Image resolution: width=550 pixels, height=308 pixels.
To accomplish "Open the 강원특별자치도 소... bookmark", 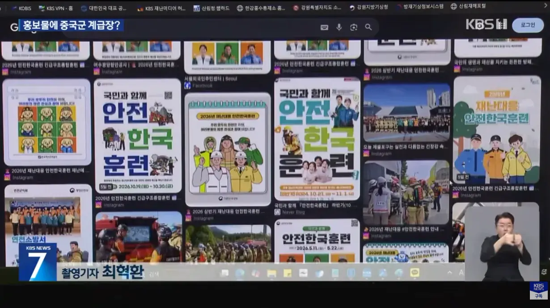I will [317, 8].
